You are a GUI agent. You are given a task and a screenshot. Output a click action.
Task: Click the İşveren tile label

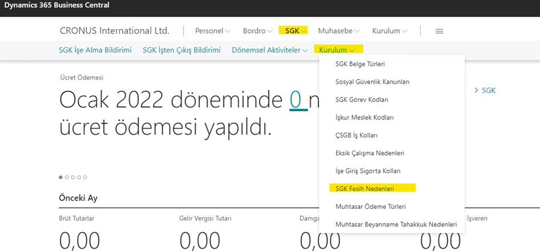click(477, 218)
